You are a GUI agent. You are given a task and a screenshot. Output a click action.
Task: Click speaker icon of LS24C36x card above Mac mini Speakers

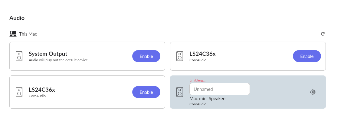coord(180,56)
